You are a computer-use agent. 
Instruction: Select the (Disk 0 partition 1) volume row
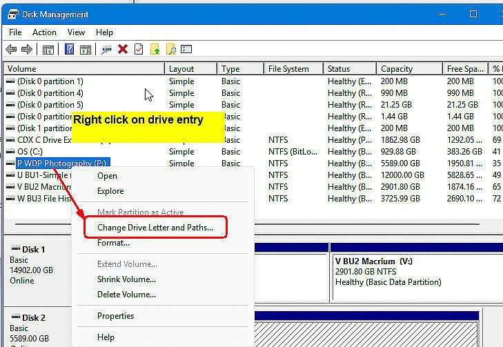click(50, 81)
